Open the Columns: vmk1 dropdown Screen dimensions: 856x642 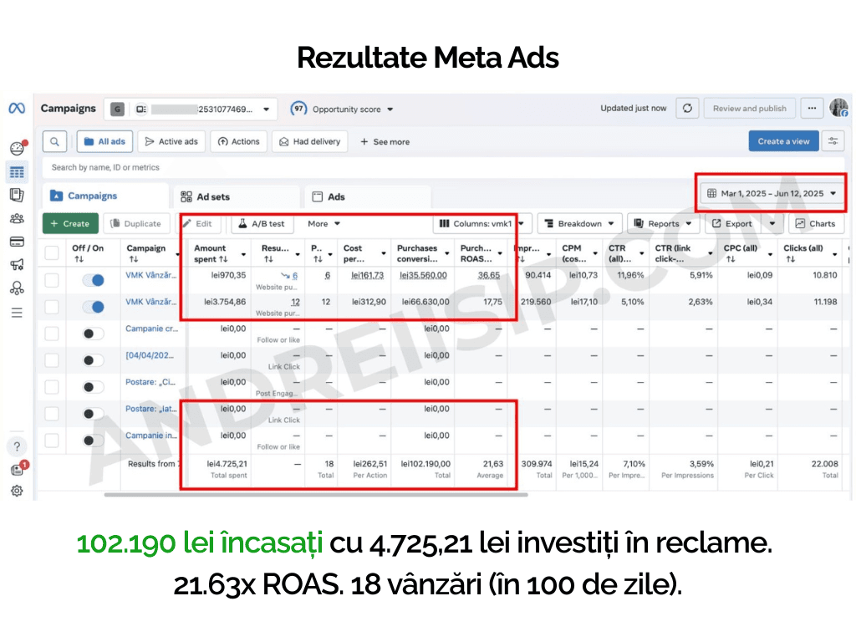click(x=481, y=224)
